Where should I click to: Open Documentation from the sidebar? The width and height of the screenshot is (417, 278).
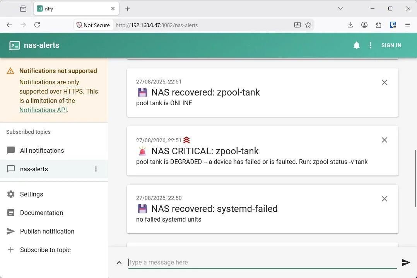pyautogui.click(x=54, y=213)
